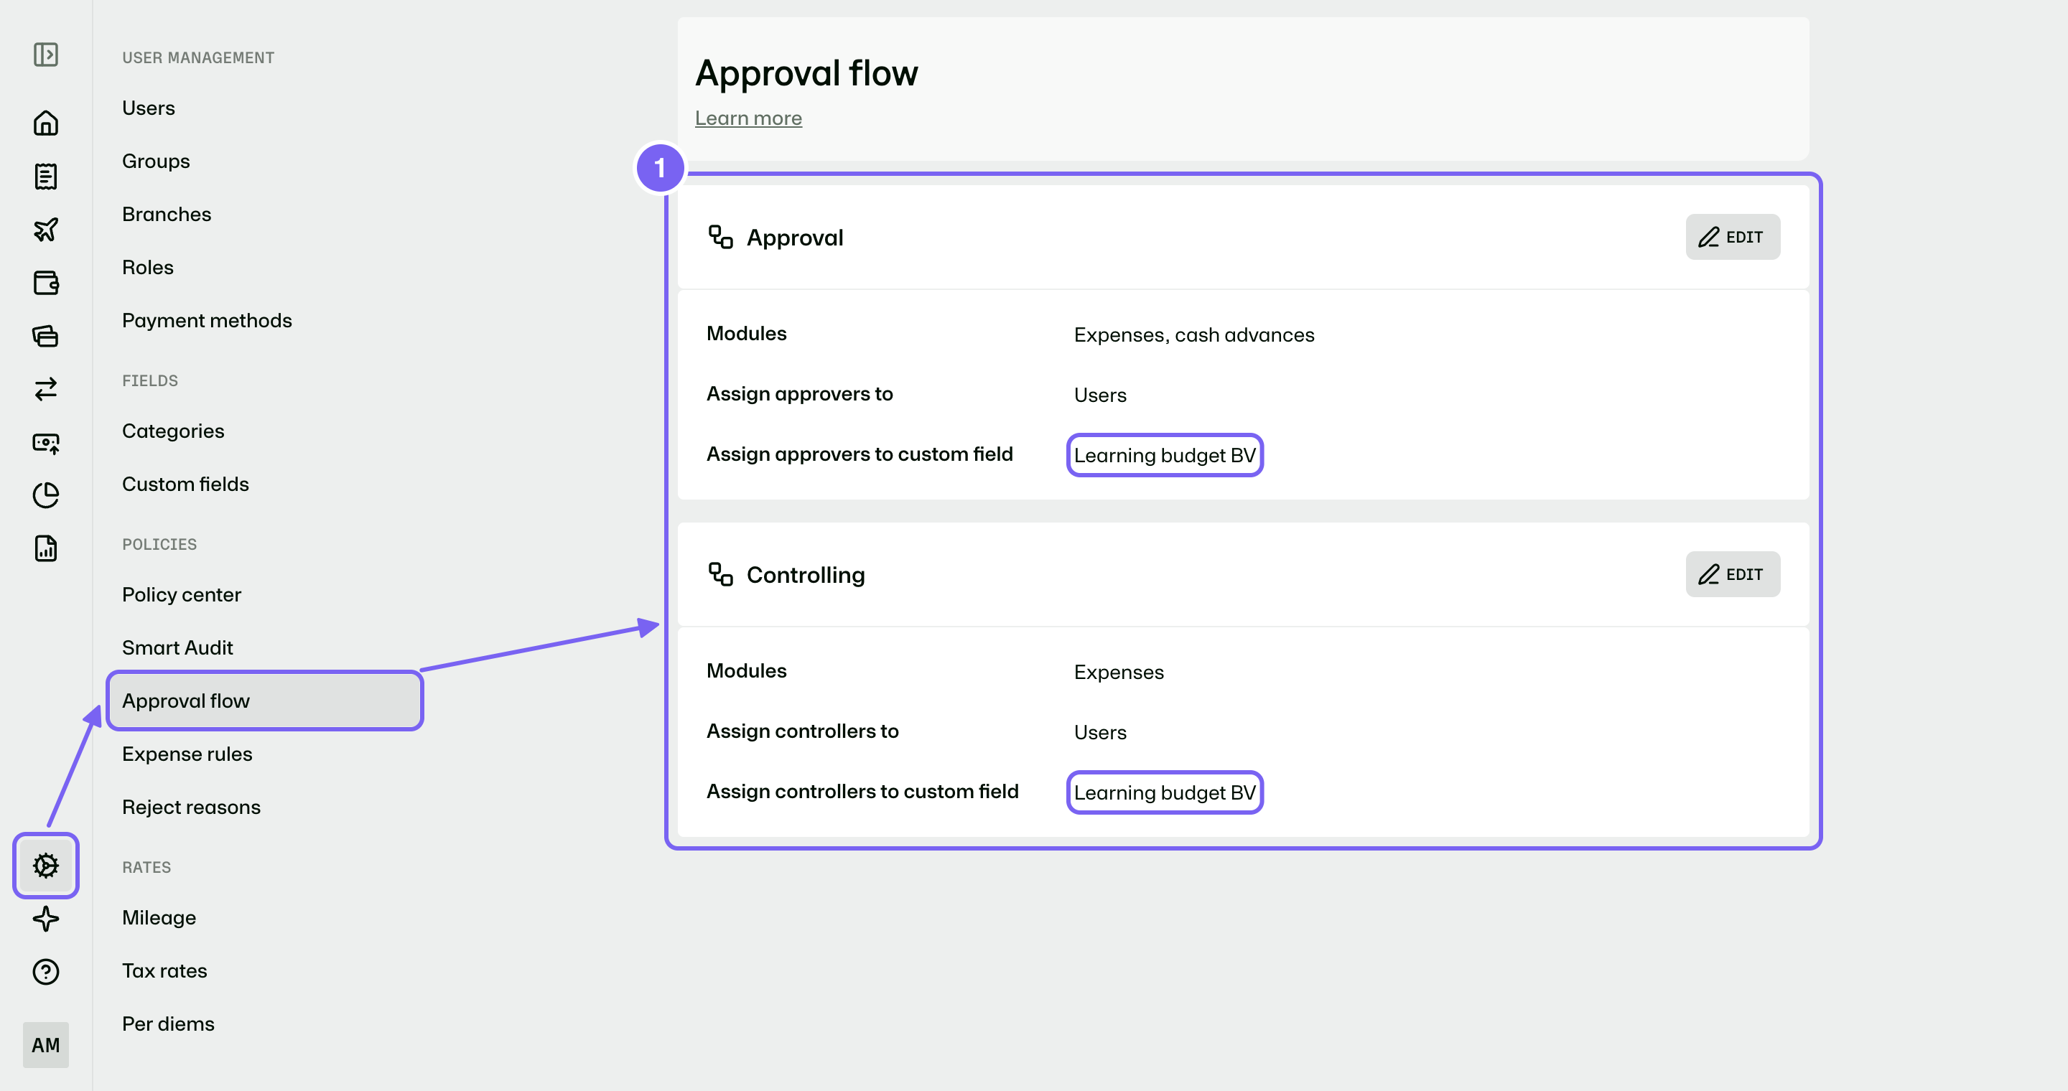Open the reports document icon
This screenshot has width=2068, height=1091.
pos(46,548)
